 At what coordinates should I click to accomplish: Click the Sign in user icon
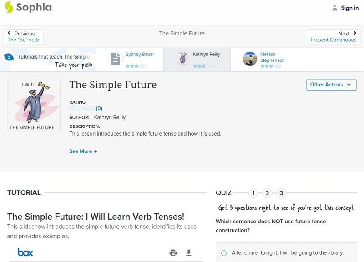[335, 8]
